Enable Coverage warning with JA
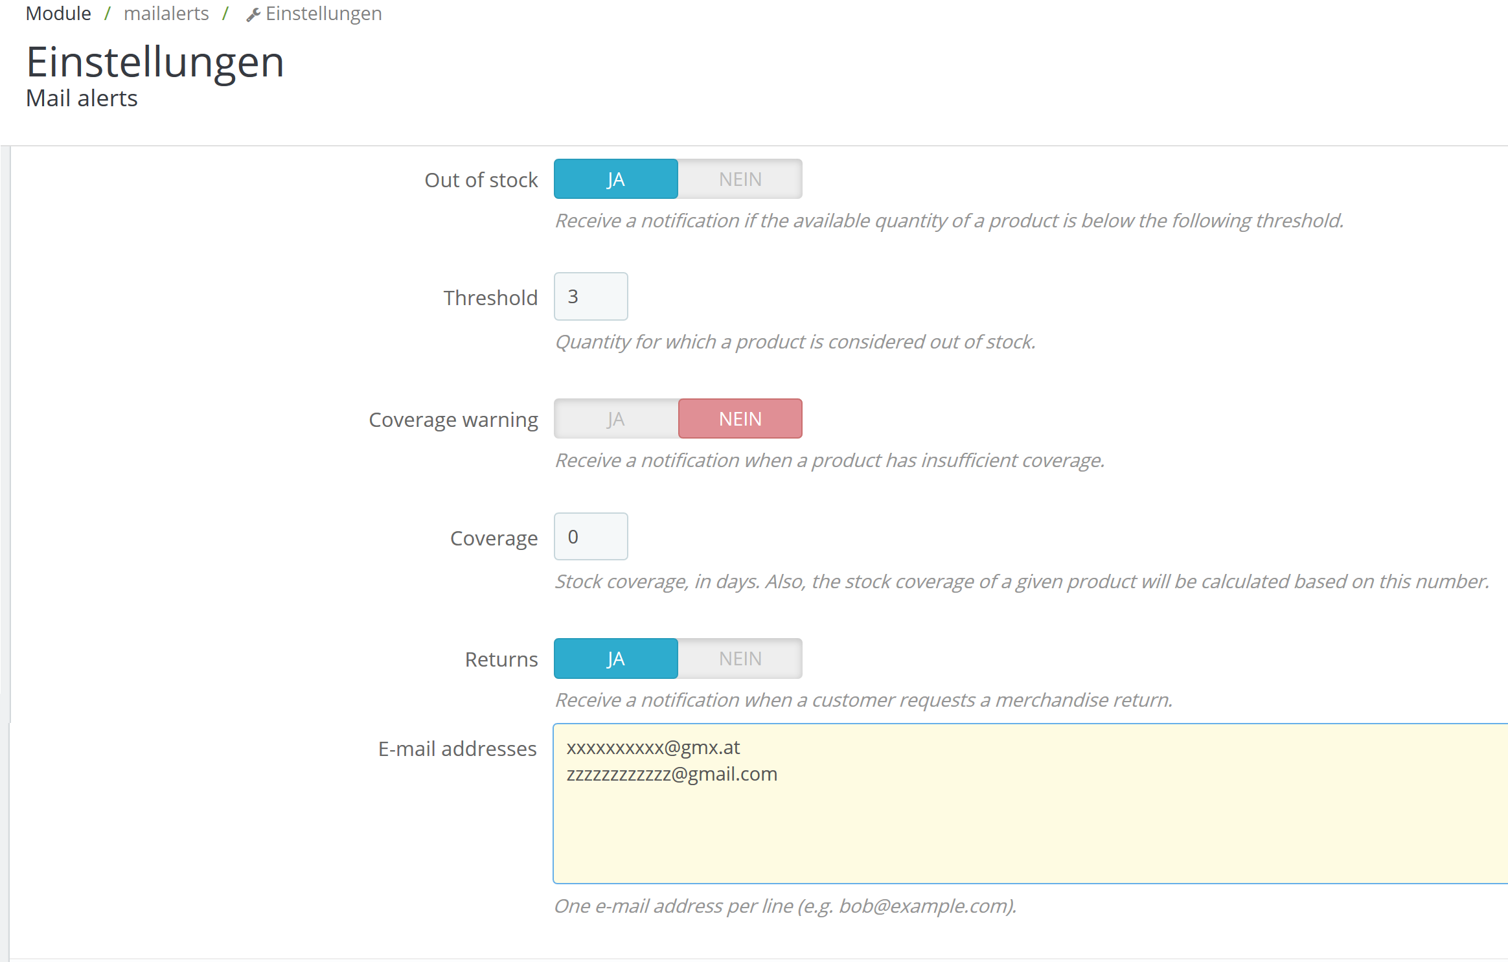The height and width of the screenshot is (962, 1508). pos(615,419)
